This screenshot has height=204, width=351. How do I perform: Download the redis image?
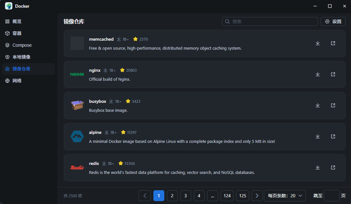pos(318,167)
